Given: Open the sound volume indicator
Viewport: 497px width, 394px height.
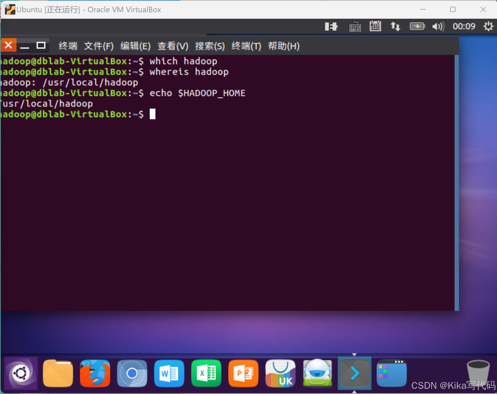Looking at the screenshot, I should (438, 27).
